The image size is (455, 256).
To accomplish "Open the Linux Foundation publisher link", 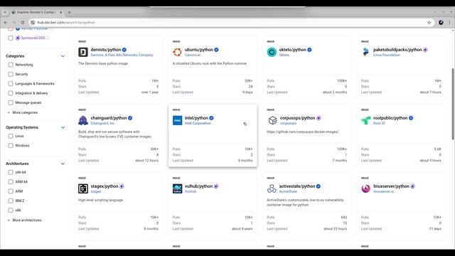I will pos(387,55).
